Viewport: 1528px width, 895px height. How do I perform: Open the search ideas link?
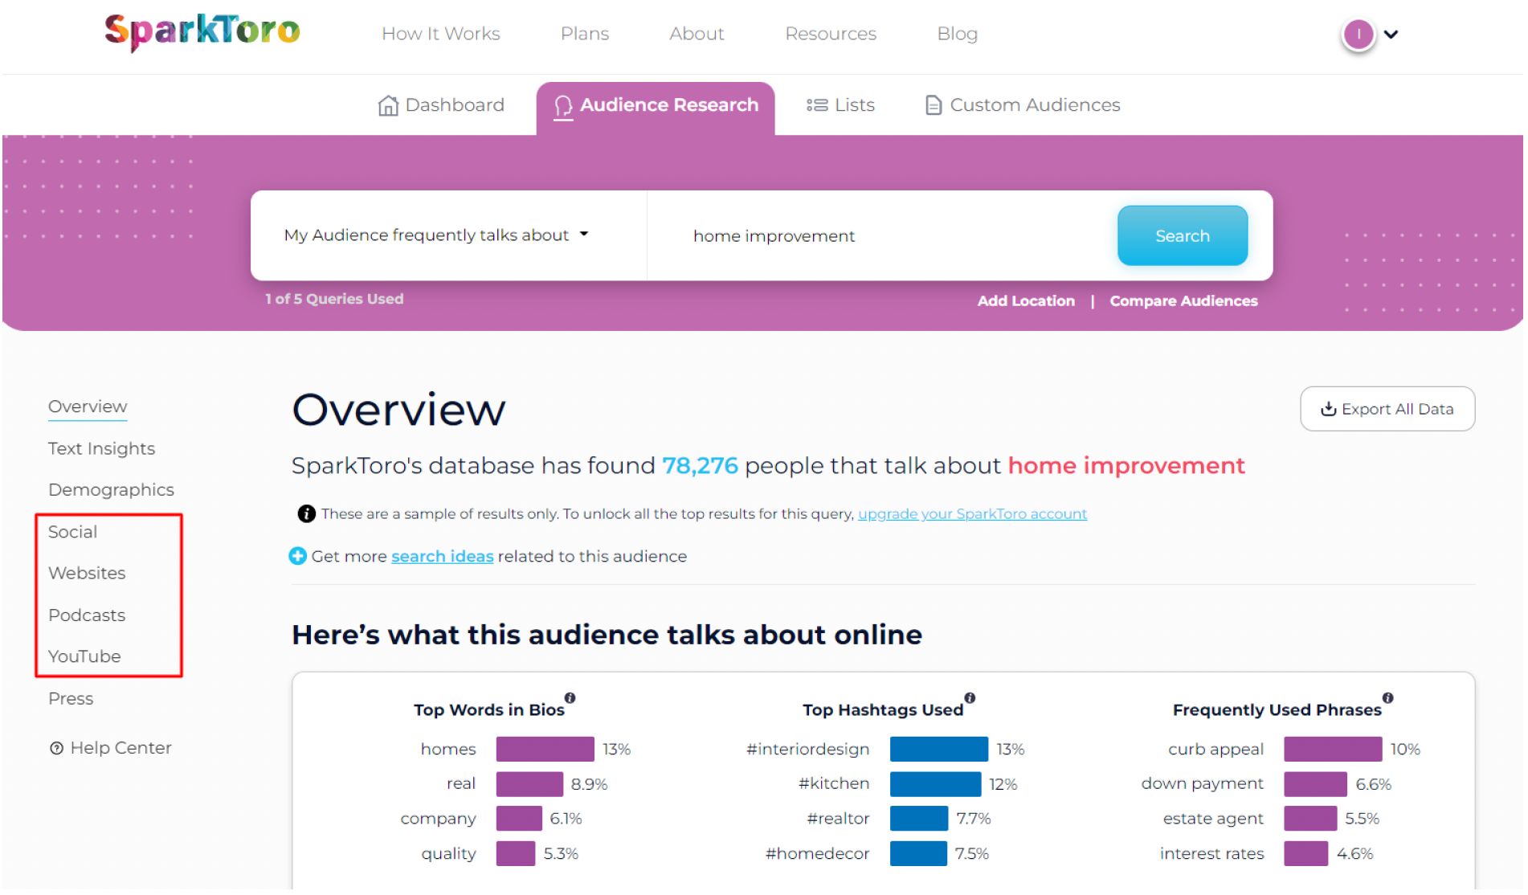click(442, 557)
